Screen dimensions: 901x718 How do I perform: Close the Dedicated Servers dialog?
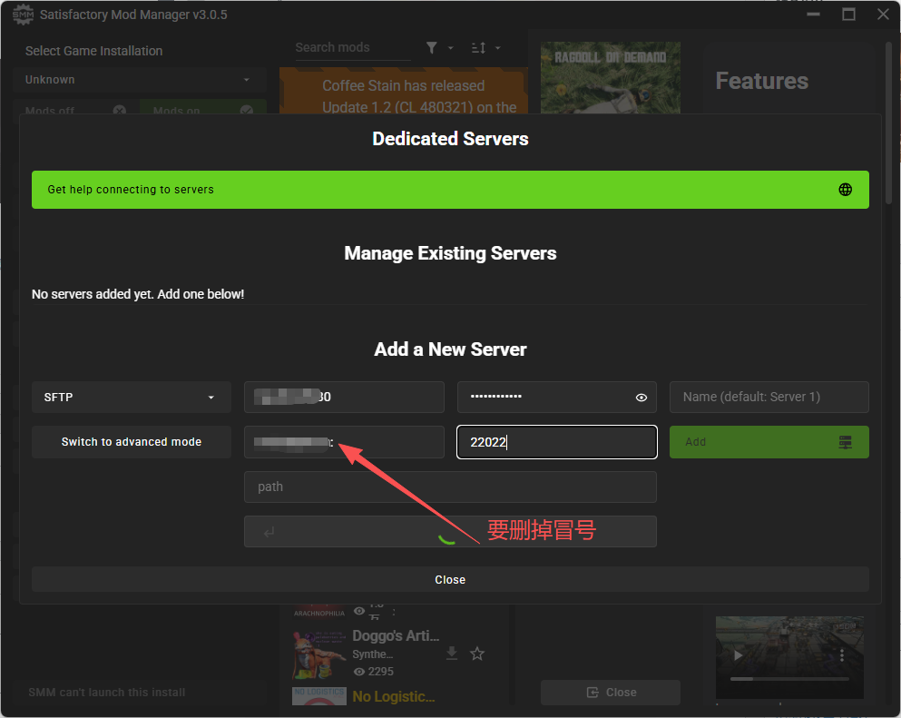(x=450, y=579)
